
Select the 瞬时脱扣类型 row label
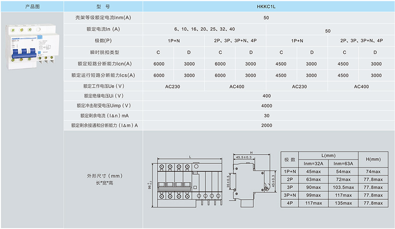(104, 52)
